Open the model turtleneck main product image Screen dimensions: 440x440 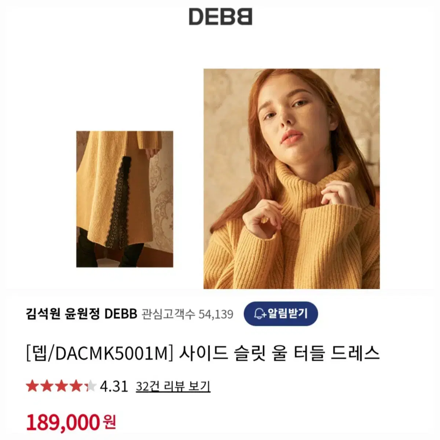(x=291, y=179)
